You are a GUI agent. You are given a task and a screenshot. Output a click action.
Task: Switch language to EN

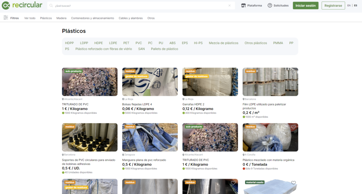coord(349,6)
